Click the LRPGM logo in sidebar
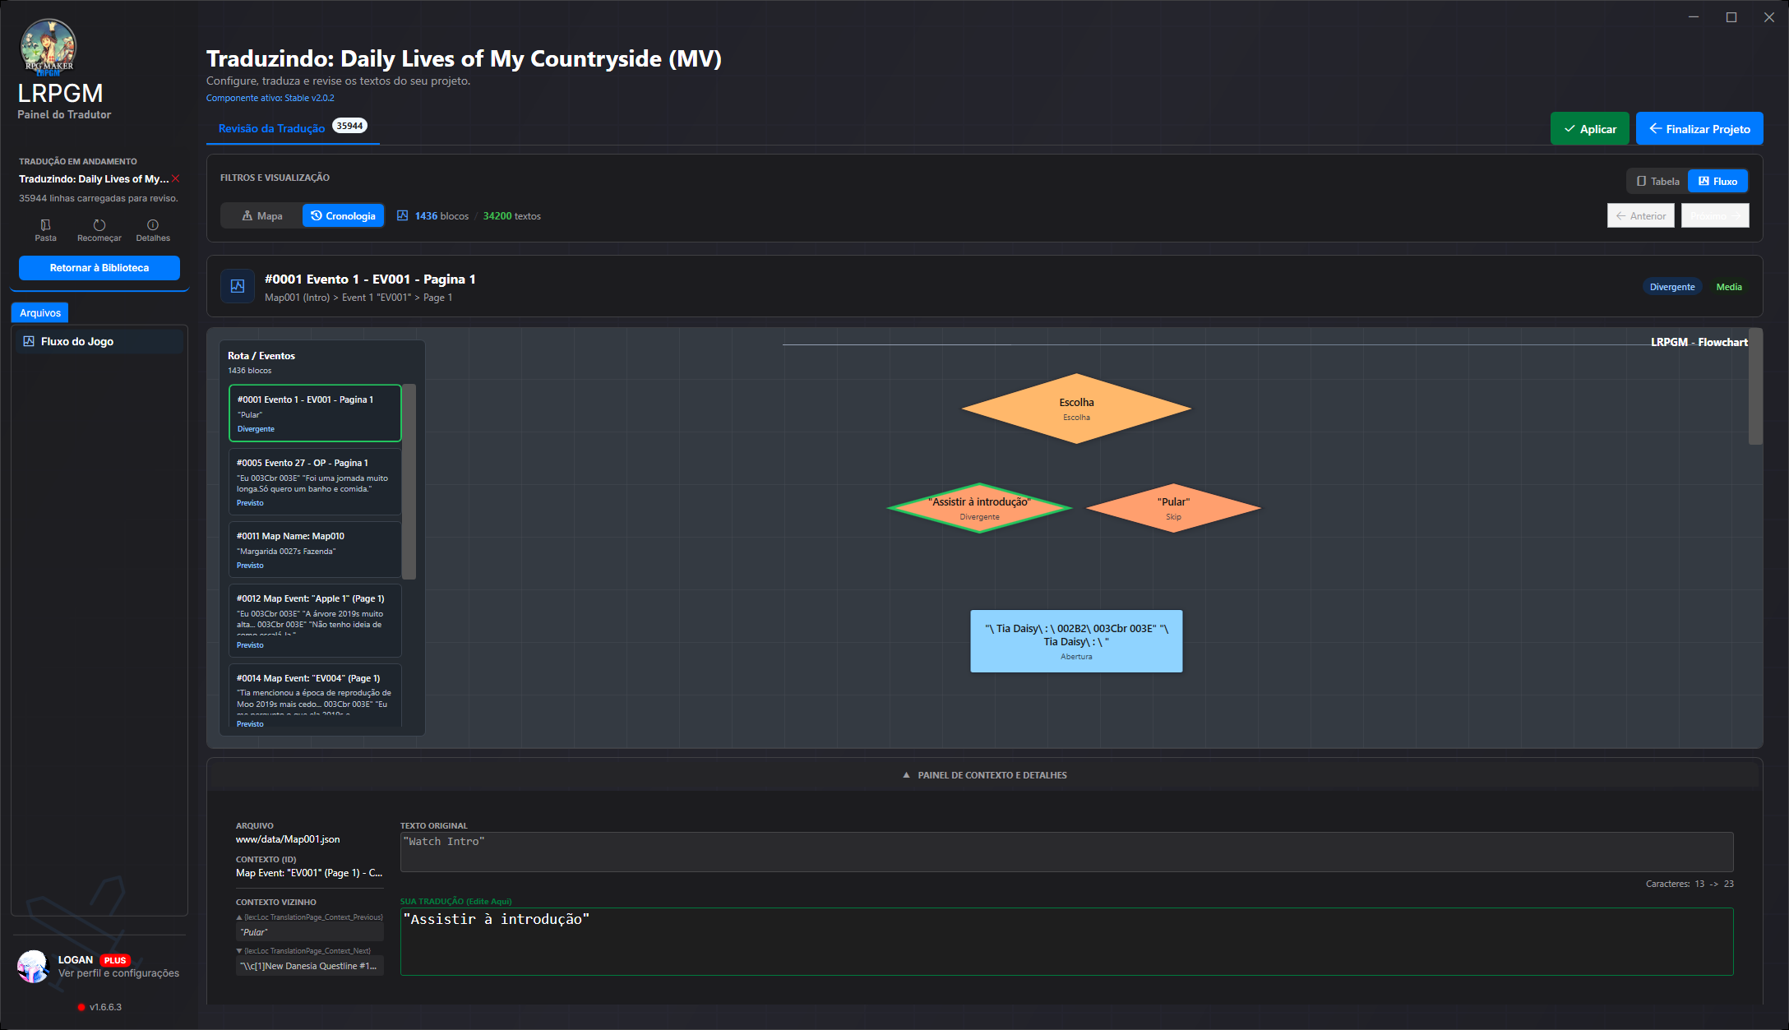This screenshot has width=1789, height=1030. coord(48,46)
